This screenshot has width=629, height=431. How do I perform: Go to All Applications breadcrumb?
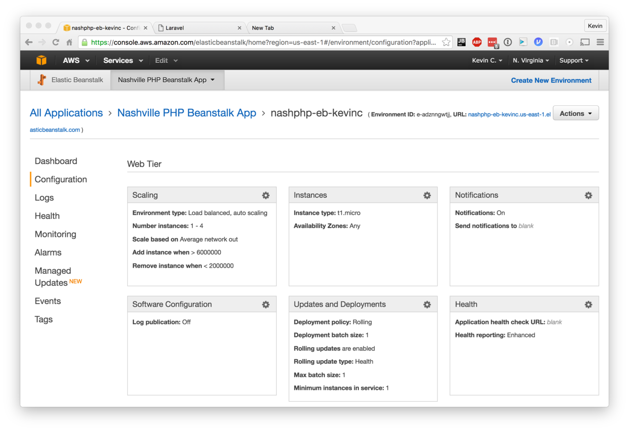click(66, 113)
